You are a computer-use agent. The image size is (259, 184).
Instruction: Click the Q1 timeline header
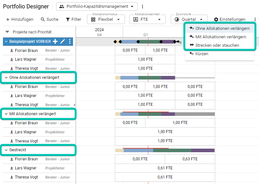[145, 35]
